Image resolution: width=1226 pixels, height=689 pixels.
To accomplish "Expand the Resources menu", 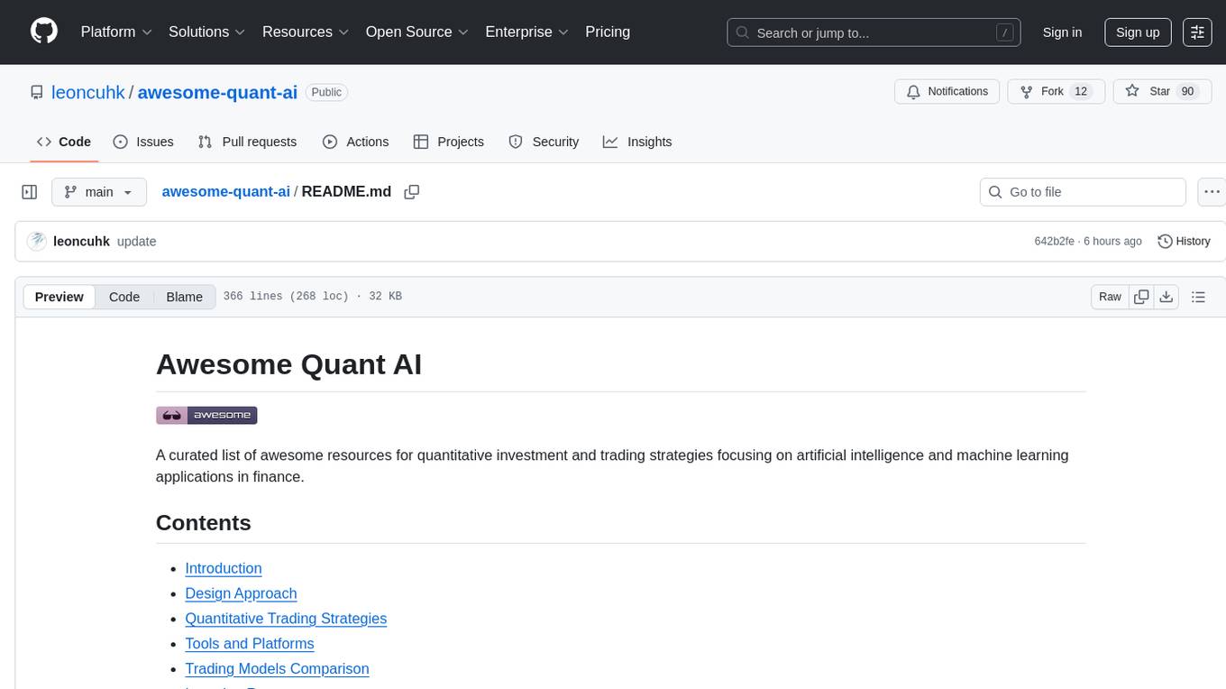I will tap(306, 32).
